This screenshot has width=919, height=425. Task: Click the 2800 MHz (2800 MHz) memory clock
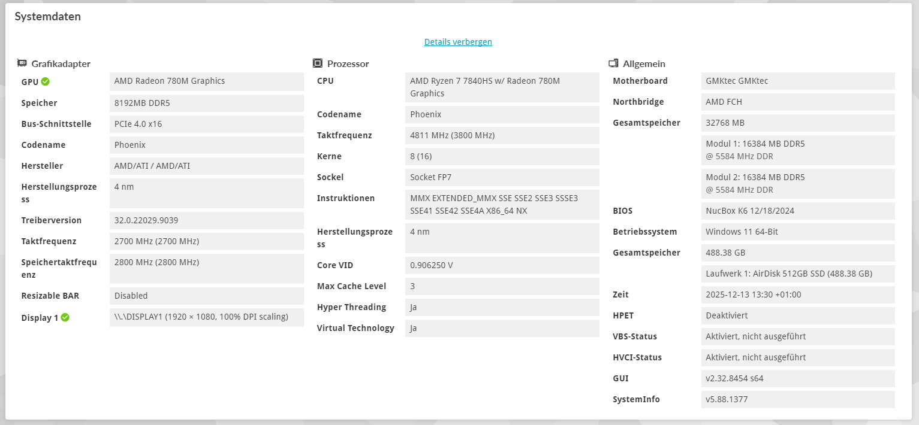(207, 269)
